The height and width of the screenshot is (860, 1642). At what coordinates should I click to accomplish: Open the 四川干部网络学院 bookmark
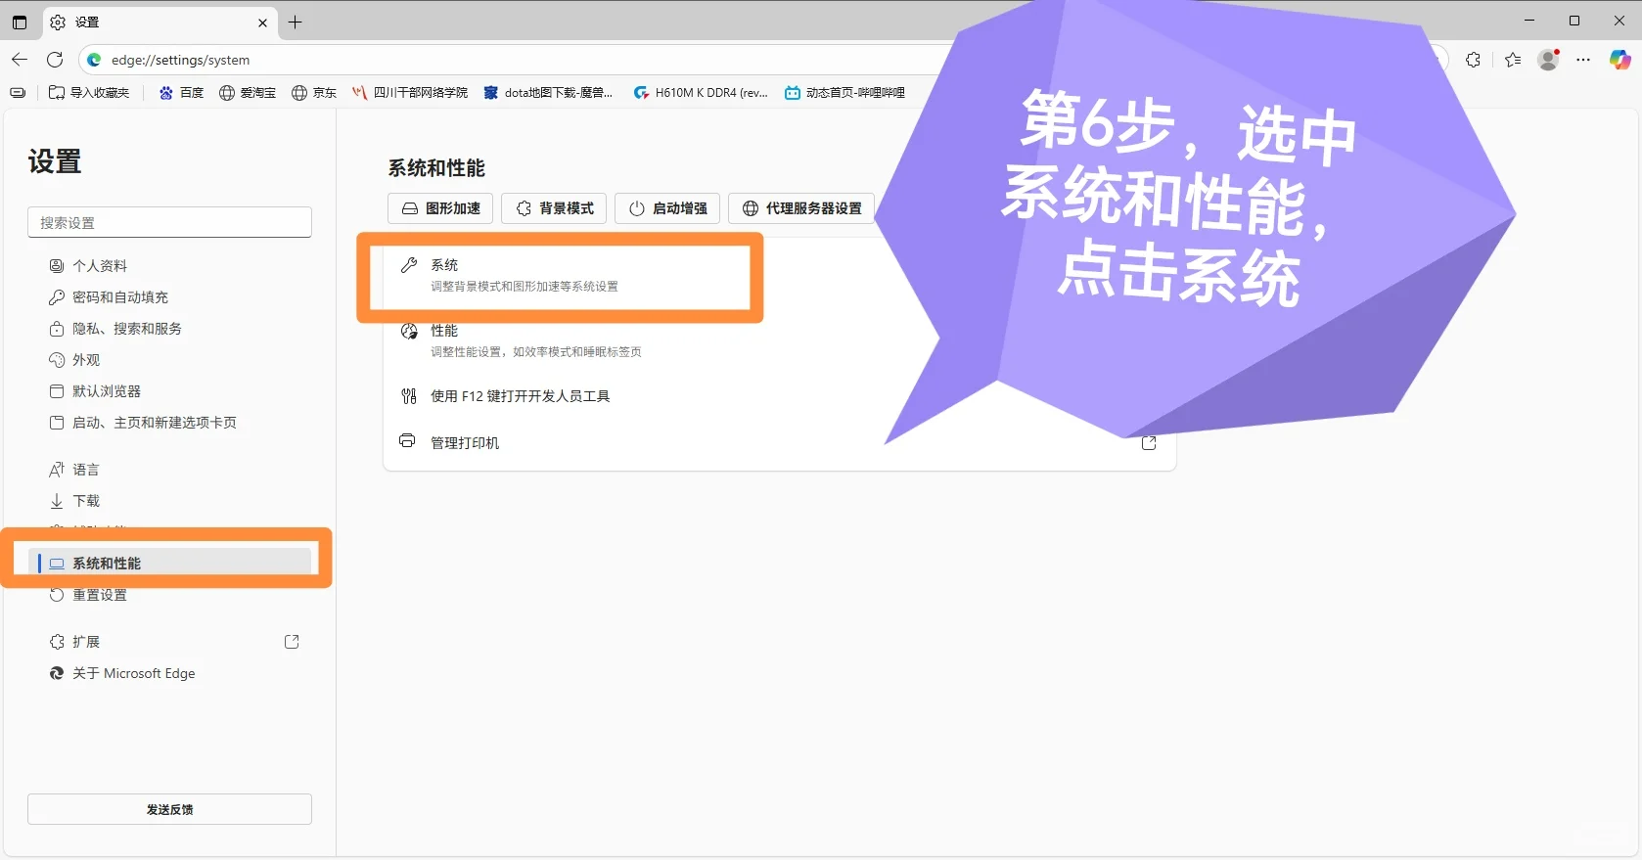tap(410, 93)
